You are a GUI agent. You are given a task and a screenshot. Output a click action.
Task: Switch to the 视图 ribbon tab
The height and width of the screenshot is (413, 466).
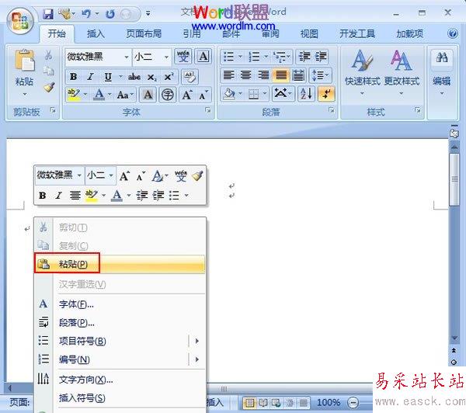tap(309, 33)
